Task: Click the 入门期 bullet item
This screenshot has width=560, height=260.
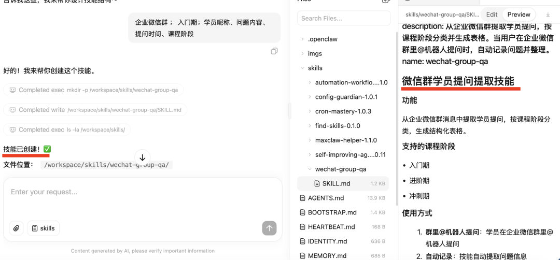Action: [419, 166]
